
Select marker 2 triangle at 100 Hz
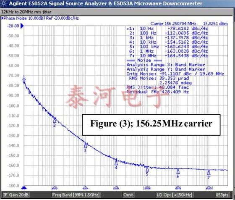click(x=55, y=120)
